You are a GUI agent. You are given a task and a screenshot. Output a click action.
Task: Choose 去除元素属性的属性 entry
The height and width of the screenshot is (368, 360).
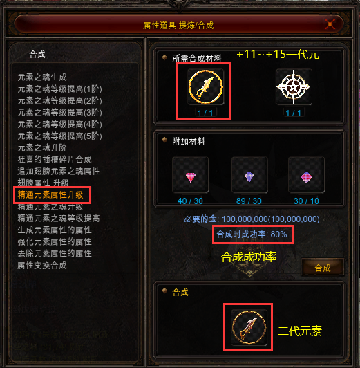(x=55, y=253)
